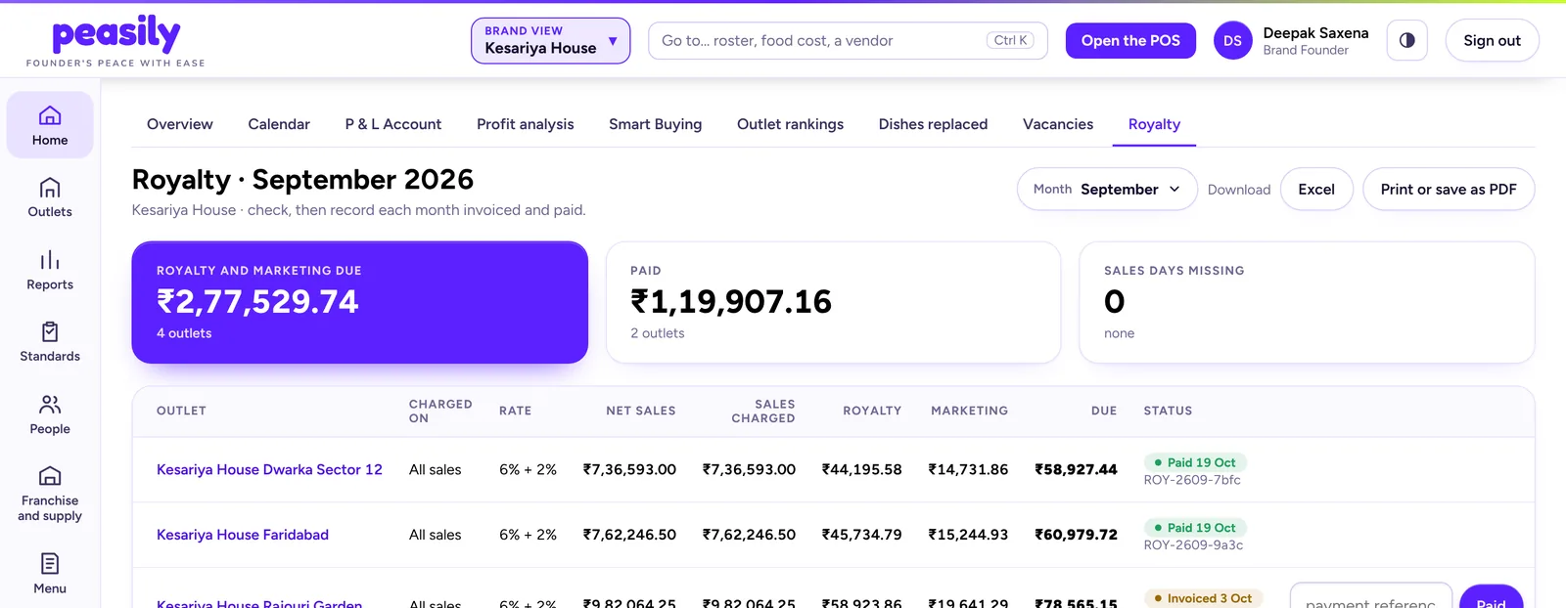This screenshot has width=1566, height=608.
Task: Click the Sales Days Missing card
Action: [x=1307, y=302]
